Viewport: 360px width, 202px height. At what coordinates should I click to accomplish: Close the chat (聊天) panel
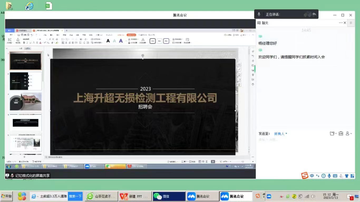coord(345,23)
